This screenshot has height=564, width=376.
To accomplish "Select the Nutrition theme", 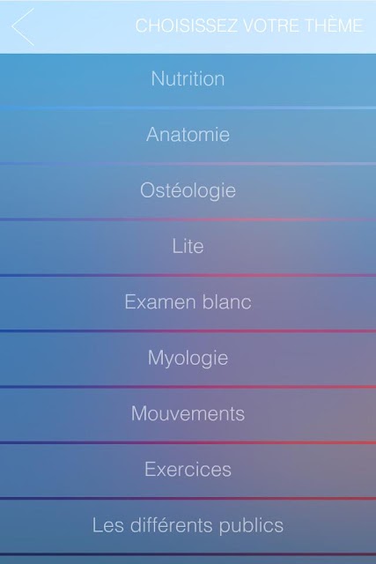I will point(188,80).
